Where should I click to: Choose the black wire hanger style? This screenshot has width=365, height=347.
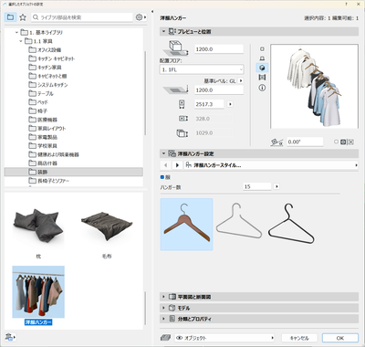click(291, 224)
